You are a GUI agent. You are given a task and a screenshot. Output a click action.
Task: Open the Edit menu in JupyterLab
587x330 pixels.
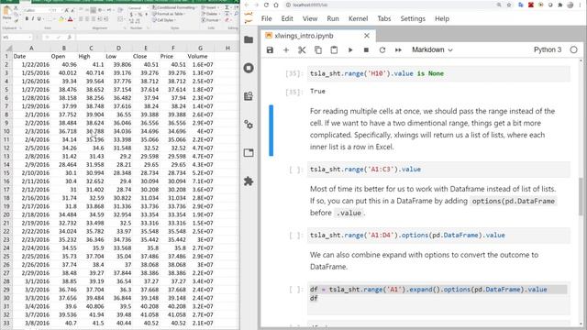click(287, 18)
